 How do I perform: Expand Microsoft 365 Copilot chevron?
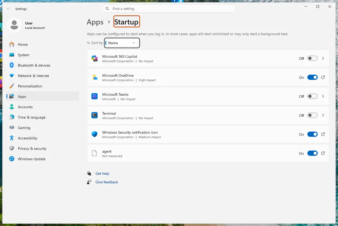point(323,58)
